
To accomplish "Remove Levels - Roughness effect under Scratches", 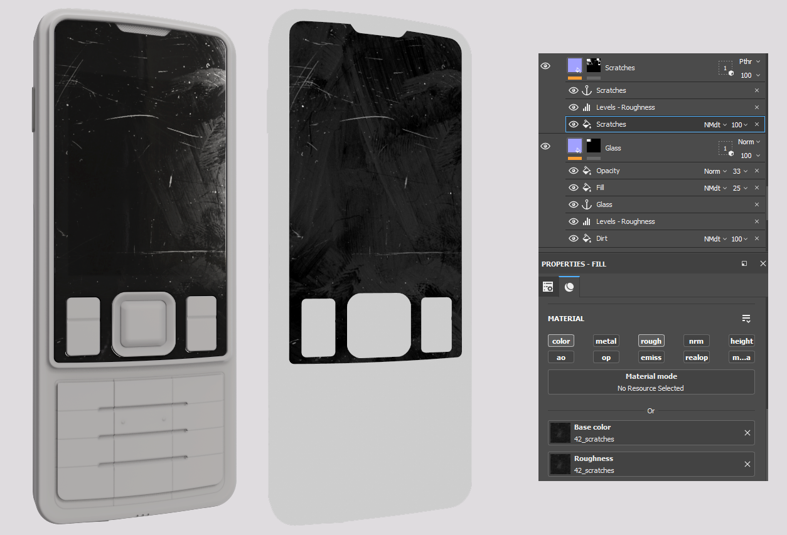I will point(757,107).
